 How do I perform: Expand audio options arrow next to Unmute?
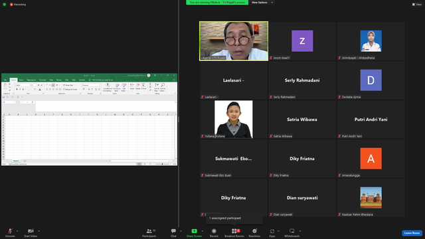coord(17,231)
